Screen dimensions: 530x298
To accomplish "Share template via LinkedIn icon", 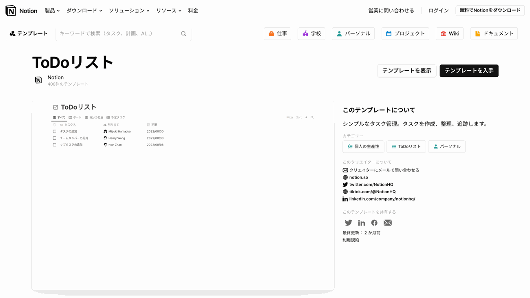I will (x=361, y=223).
